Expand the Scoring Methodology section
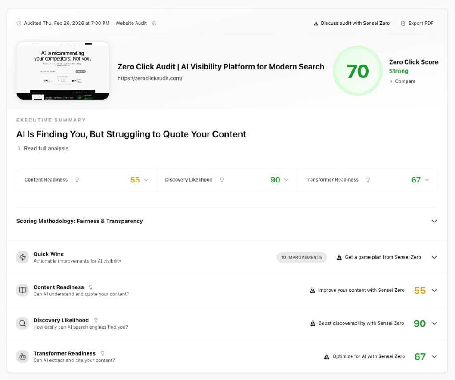 point(434,221)
